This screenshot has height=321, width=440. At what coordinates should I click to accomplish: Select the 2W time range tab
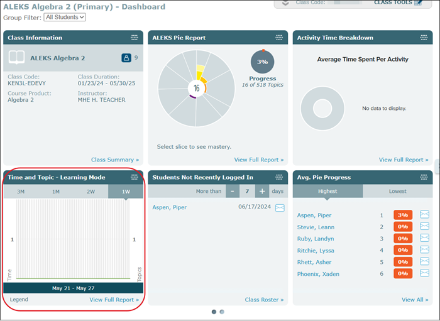pyautogui.click(x=91, y=192)
